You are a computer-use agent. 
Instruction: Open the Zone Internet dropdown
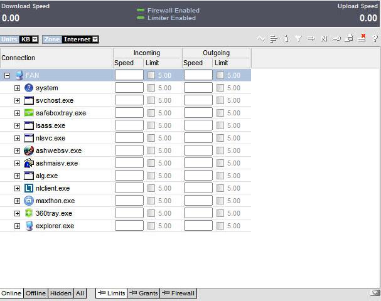(x=95, y=40)
